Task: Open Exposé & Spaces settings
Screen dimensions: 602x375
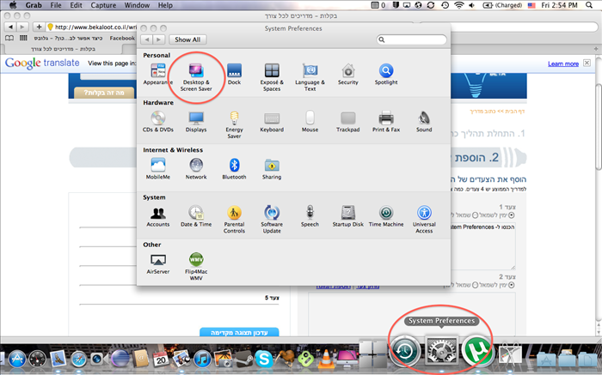Action: pyautogui.click(x=272, y=75)
